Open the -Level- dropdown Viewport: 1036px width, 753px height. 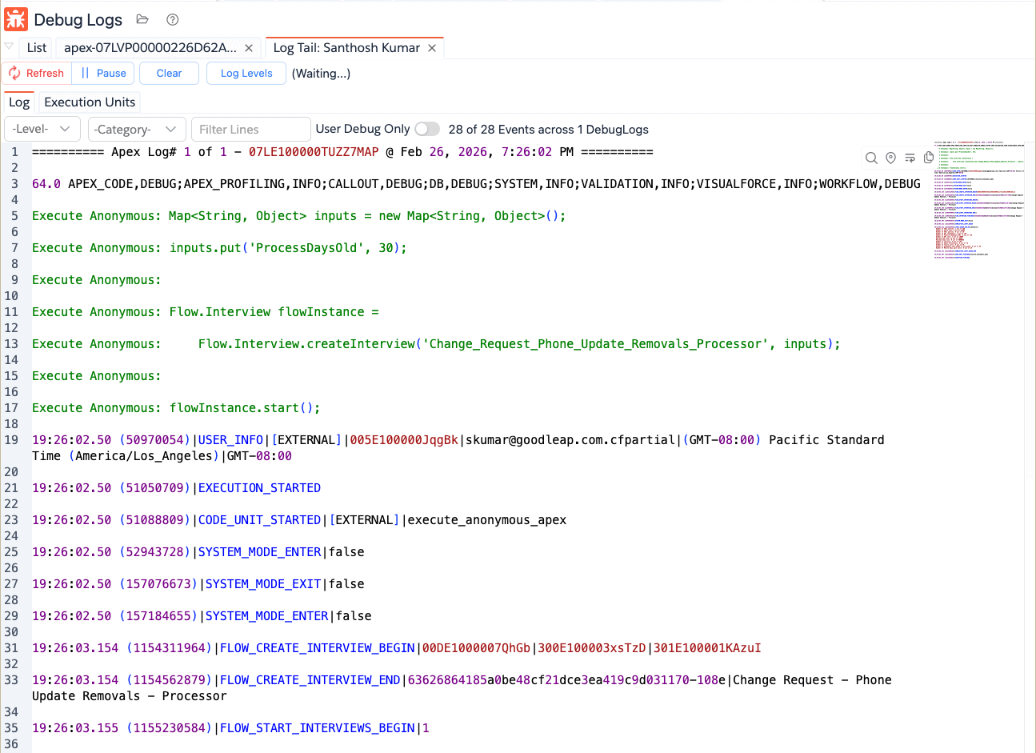[42, 129]
